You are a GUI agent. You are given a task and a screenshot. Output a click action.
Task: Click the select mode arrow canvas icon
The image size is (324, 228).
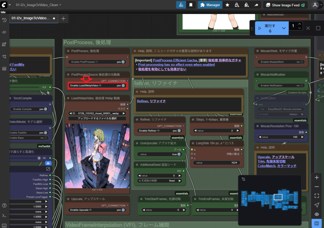tap(316, 205)
